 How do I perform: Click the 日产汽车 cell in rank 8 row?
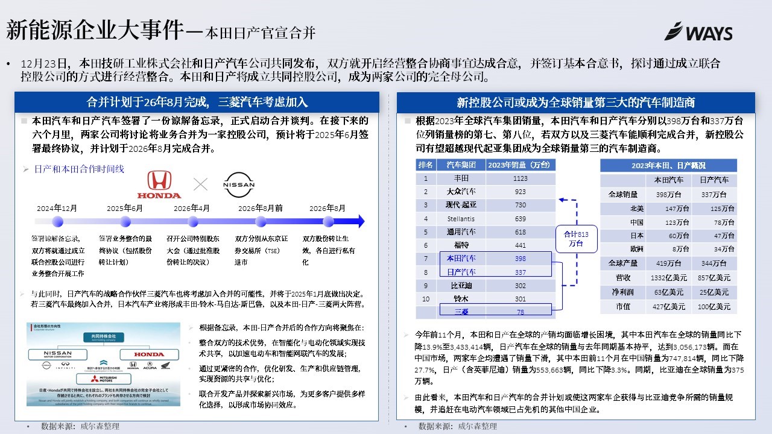461,272
